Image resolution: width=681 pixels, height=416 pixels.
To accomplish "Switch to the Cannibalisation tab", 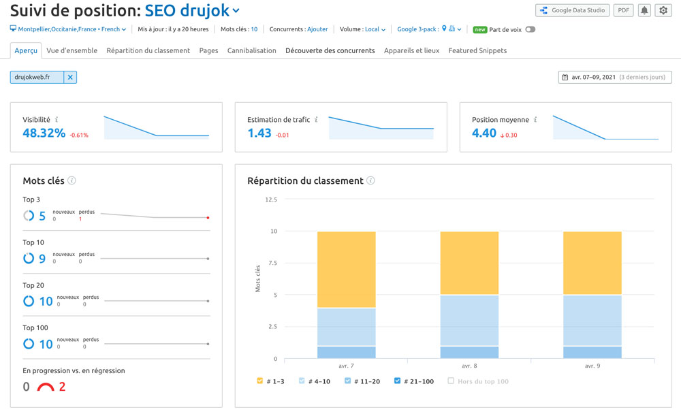I will pos(252,50).
